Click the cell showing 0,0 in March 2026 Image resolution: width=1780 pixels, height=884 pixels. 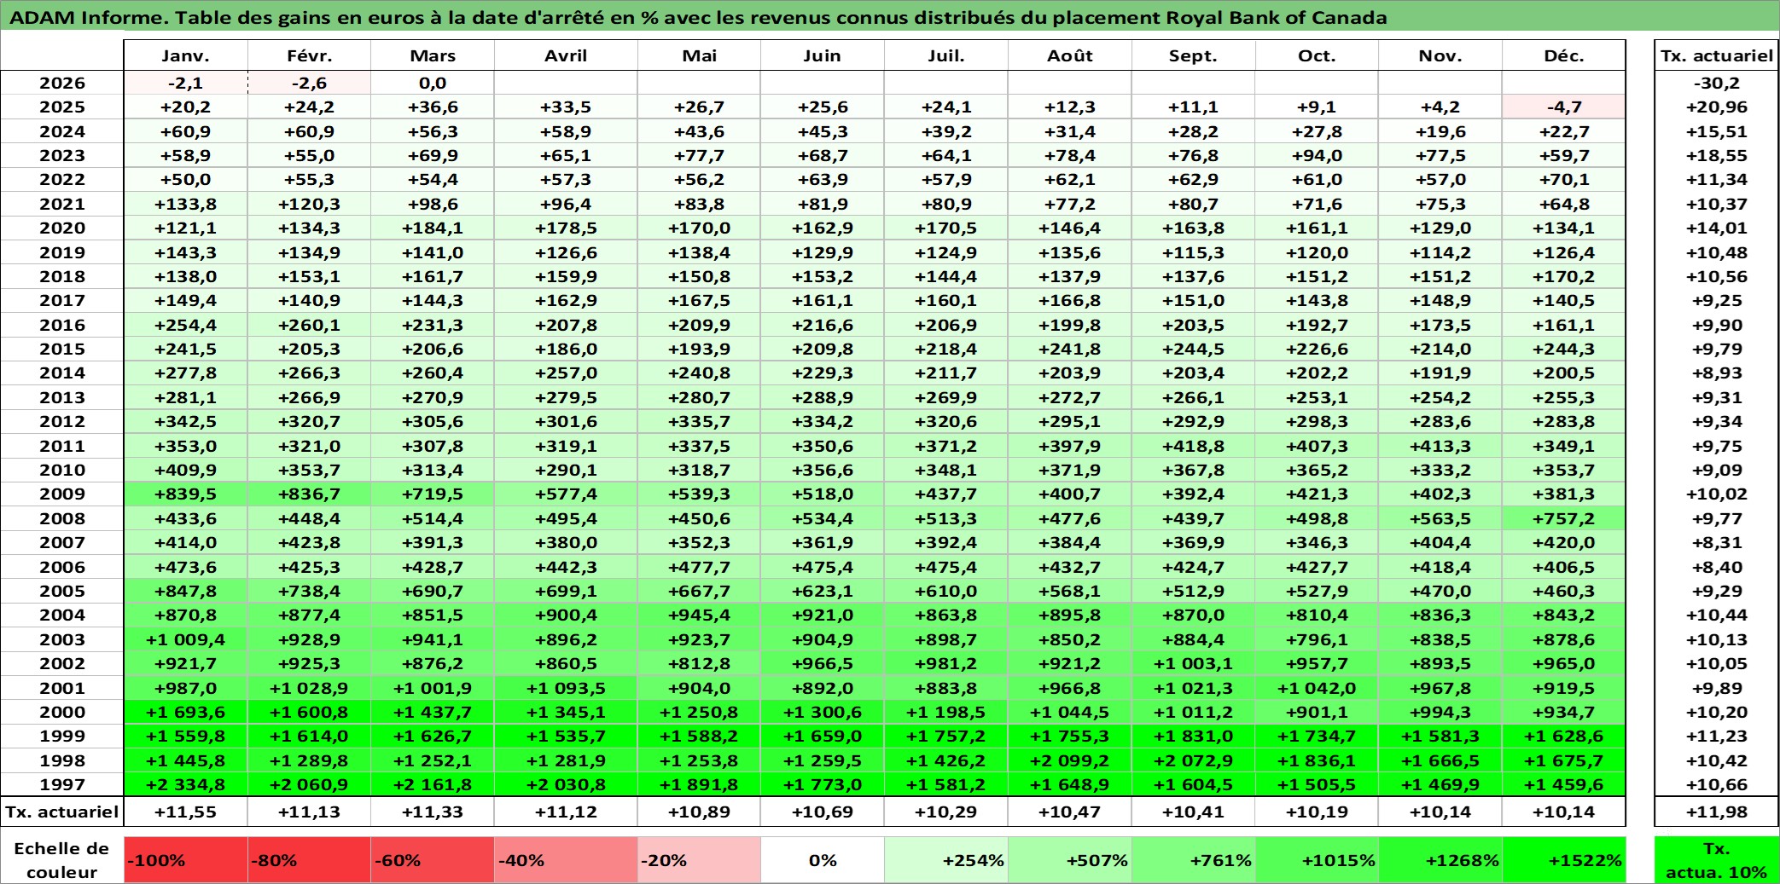coord(433,83)
